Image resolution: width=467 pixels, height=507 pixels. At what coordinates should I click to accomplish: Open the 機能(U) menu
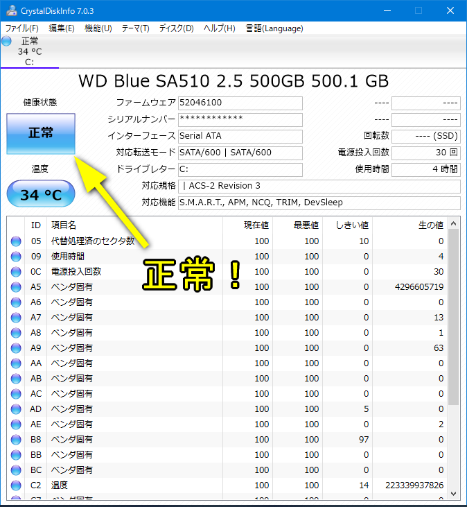pos(98,28)
